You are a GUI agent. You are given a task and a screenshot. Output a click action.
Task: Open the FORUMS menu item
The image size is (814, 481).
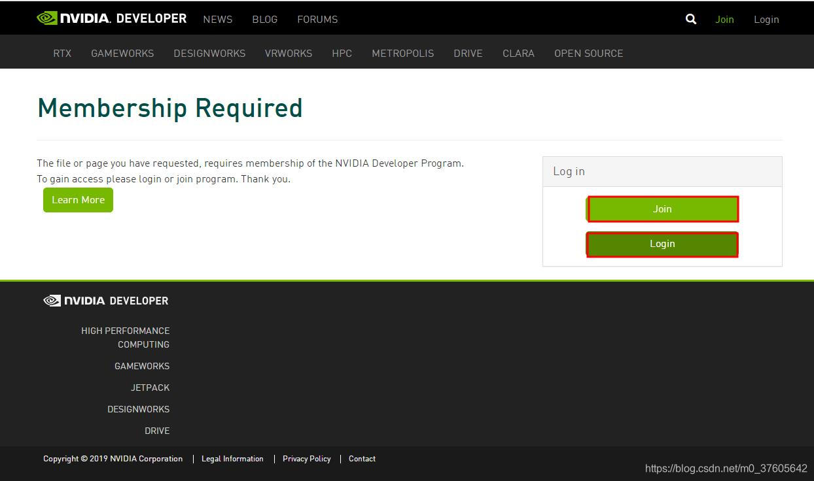coord(317,19)
